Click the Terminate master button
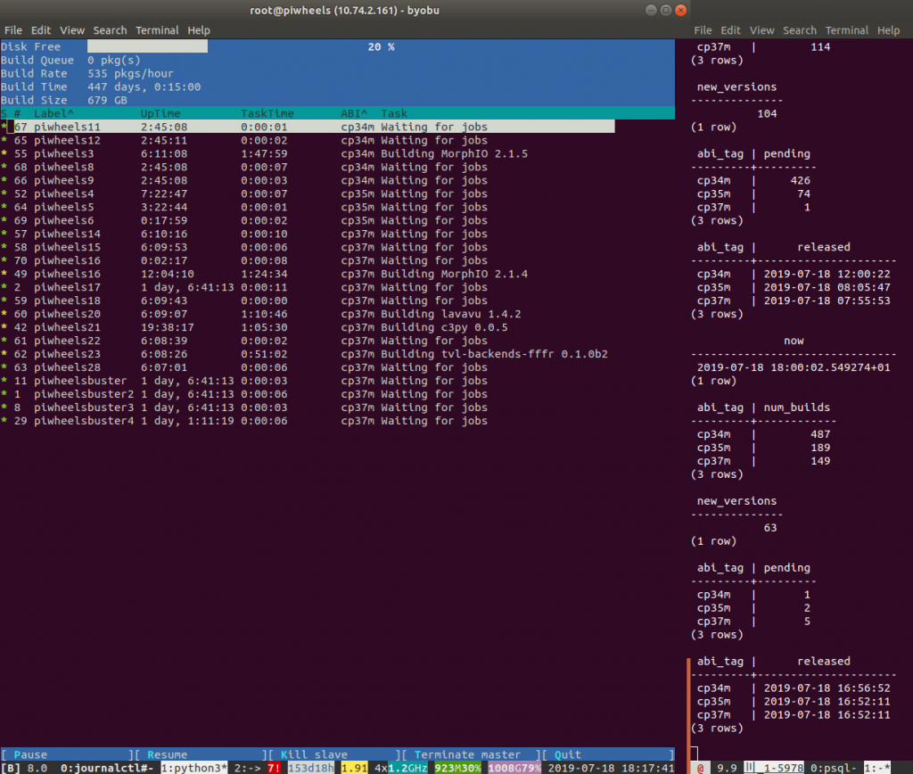The width and height of the screenshot is (913, 774). [467, 754]
